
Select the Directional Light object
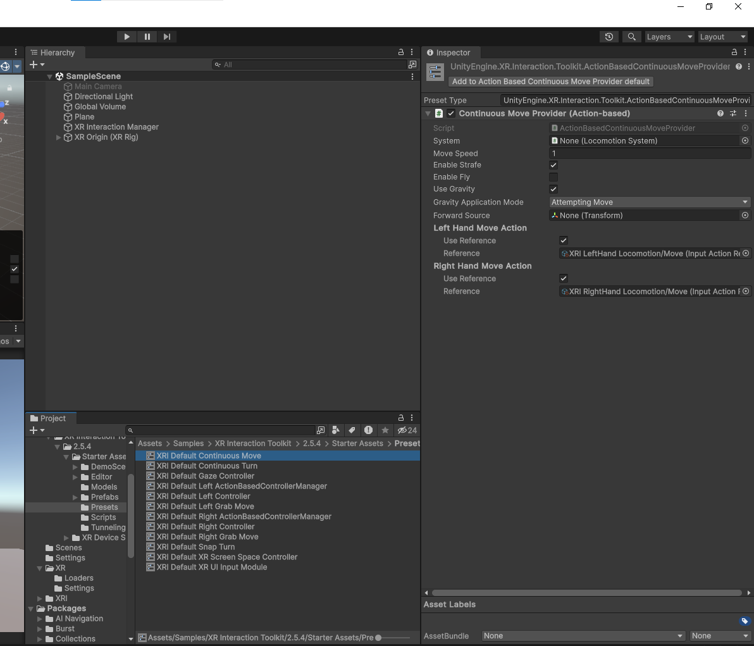[103, 97]
